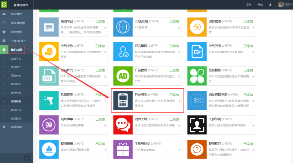Expand the 准到收款 card chevron
This screenshot has width=293, height=163.
pyautogui.click(x=105, y=51)
